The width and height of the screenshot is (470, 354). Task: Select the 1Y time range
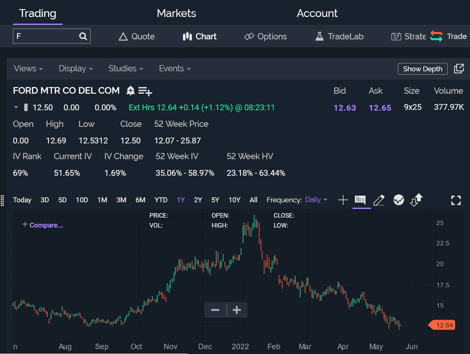(x=181, y=200)
